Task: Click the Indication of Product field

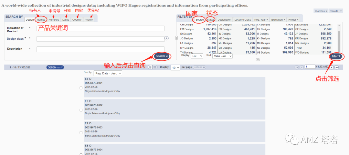Action: click(x=100, y=28)
